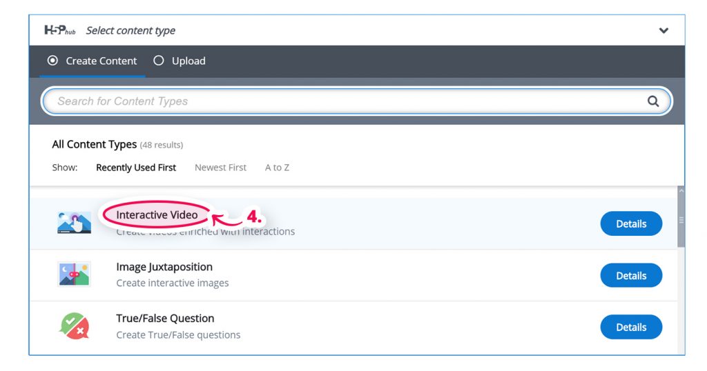Click the Interactive Video icon

tap(75, 223)
